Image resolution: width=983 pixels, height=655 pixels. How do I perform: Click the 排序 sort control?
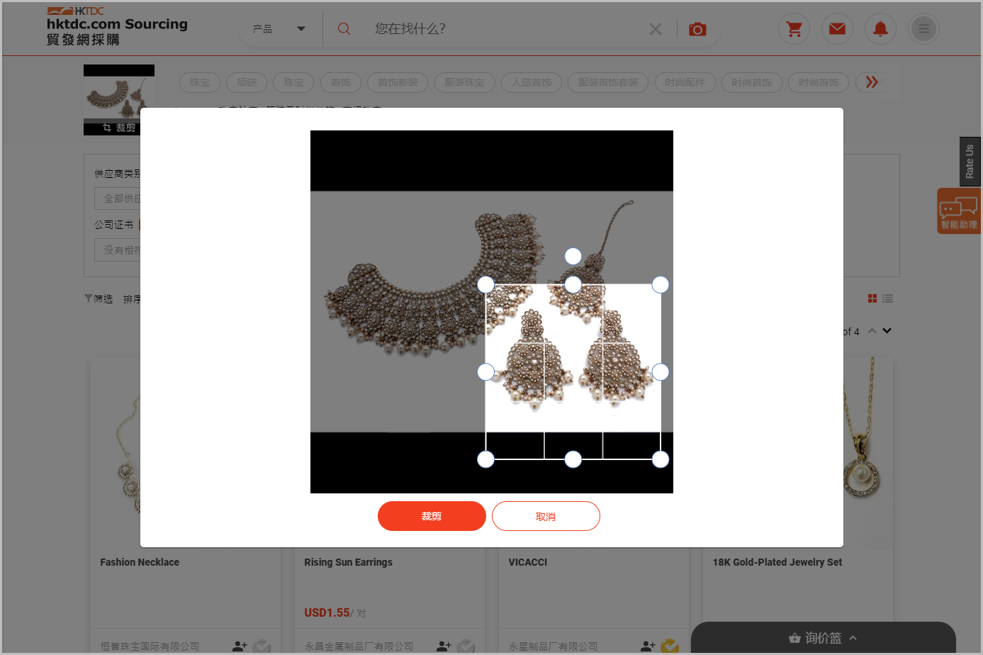[132, 299]
